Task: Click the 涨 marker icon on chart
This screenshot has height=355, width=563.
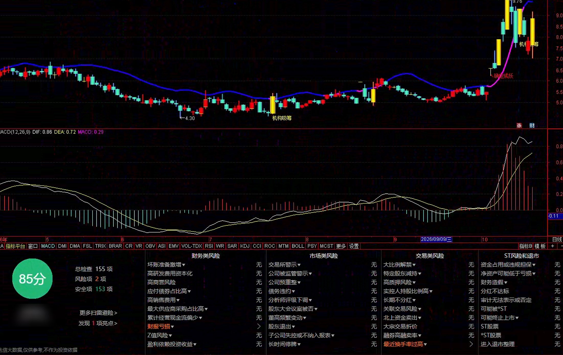Action: coord(519,125)
